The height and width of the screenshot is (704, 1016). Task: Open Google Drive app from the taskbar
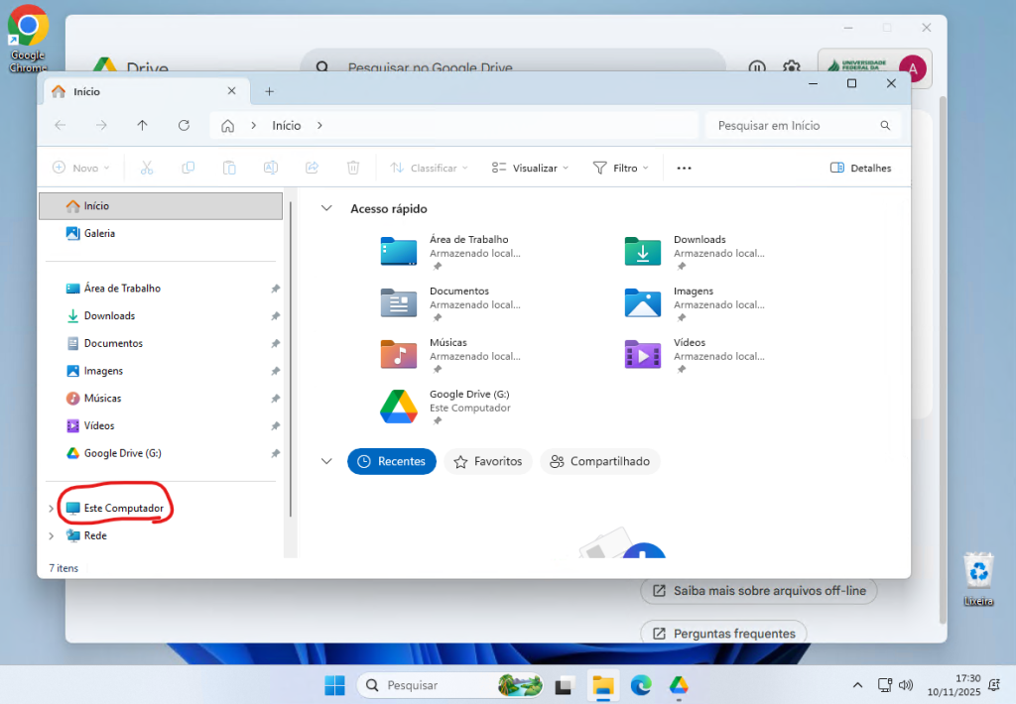pos(679,685)
